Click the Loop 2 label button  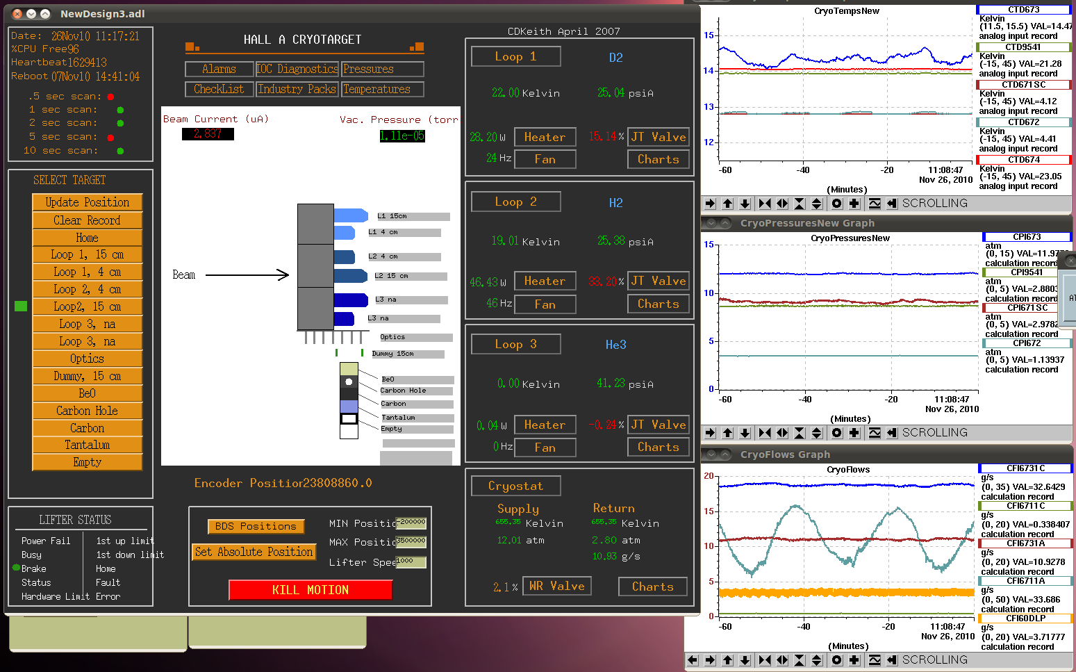point(516,202)
